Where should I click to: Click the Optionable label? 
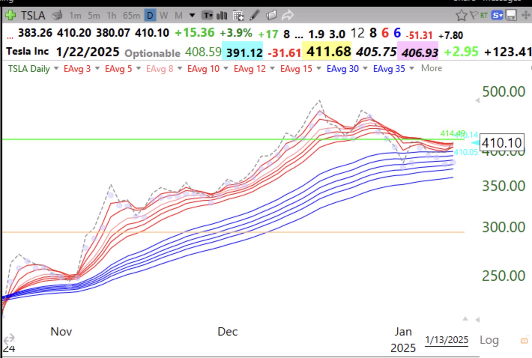click(x=152, y=53)
